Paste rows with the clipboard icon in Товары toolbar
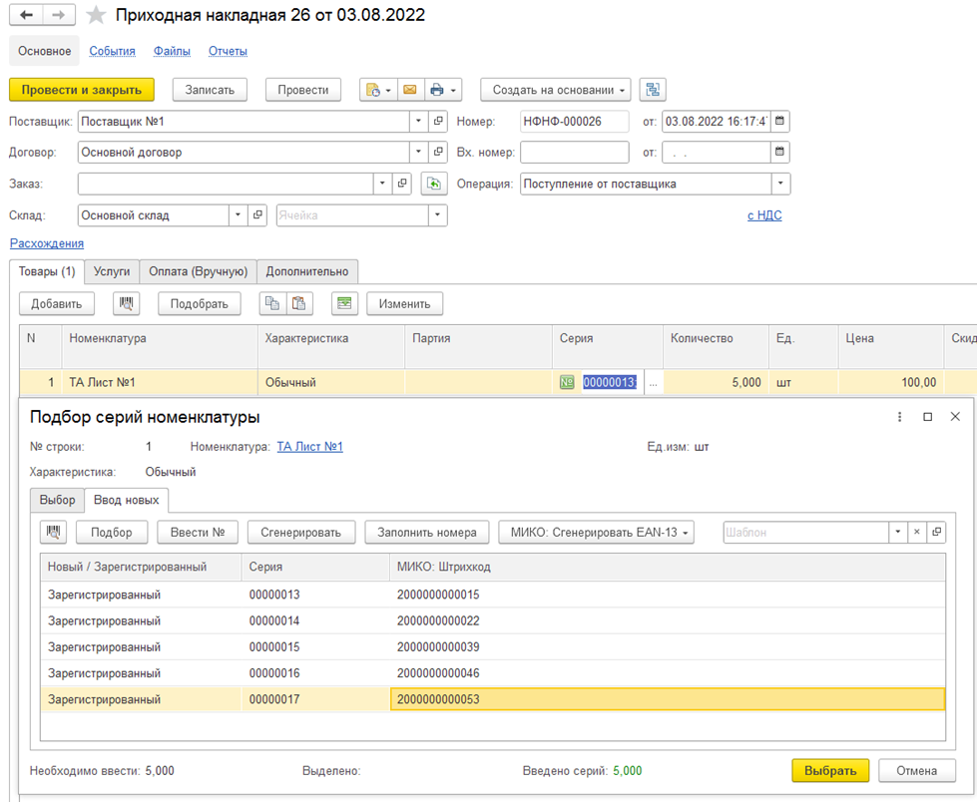Screen dimensions: 977x802 point(299,304)
